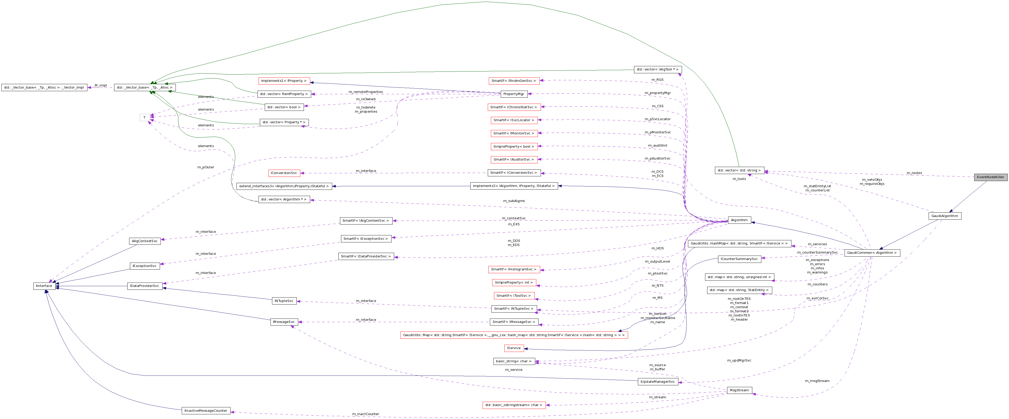
Task: Click the extend_interfaces3< IAlgorithm,IProperty,IStateful > node
Action: [x=284, y=186]
